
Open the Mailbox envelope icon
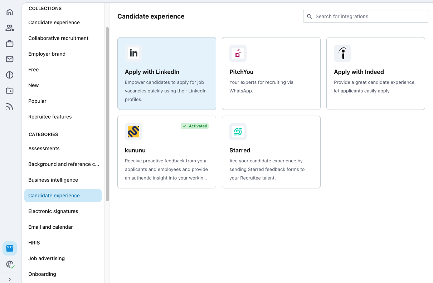coord(10,59)
